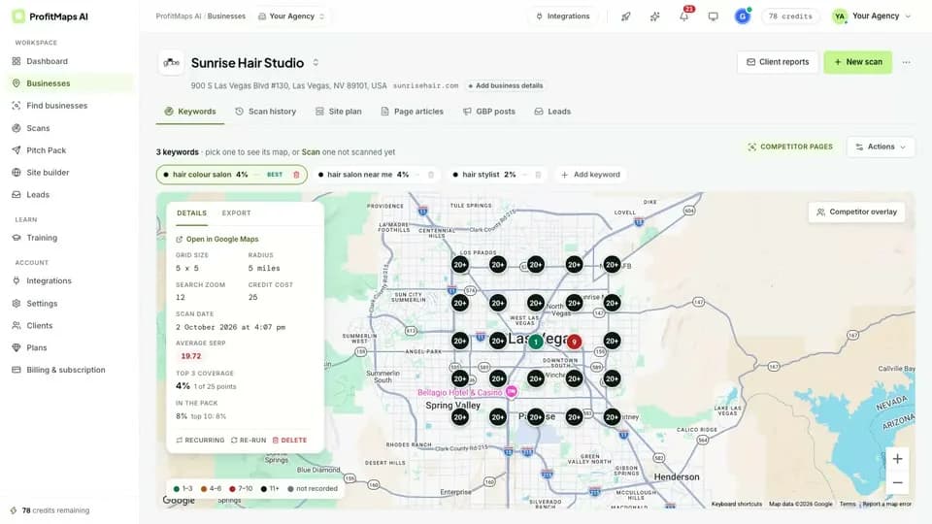
Task: Open Dashboard in the sidebar
Action: 47,61
